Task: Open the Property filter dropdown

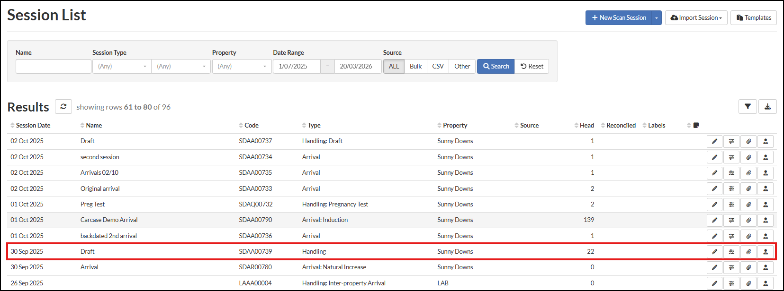Action: pyautogui.click(x=242, y=67)
